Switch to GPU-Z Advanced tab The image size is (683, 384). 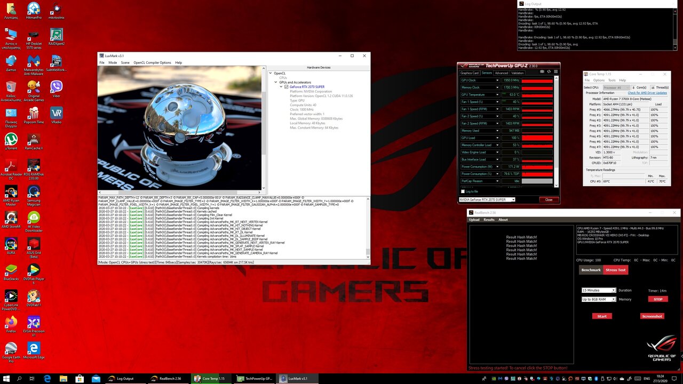pyautogui.click(x=502, y=73)
